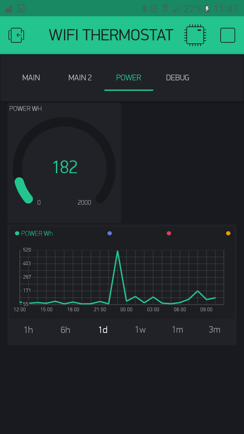Select the 1w chart time range
Viewport: 244px width, 434px height.
pos(140,330)
